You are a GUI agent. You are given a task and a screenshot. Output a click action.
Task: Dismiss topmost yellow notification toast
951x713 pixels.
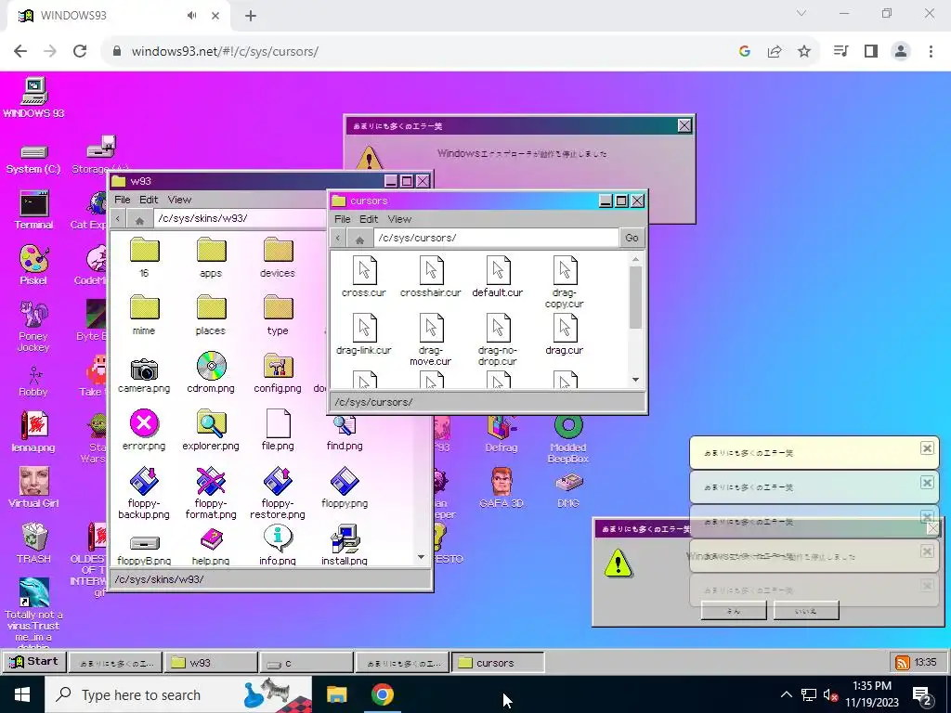coord(927,448)
